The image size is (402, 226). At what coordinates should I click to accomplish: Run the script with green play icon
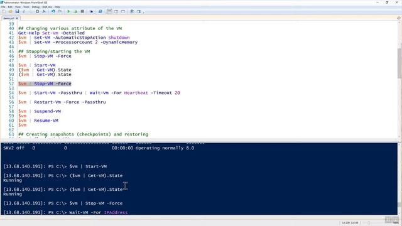click(68, 11)
